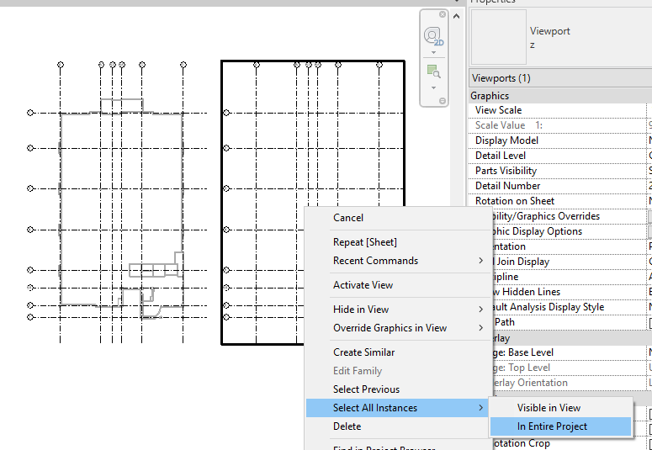Collapse the Graphics properties group
This screenshot has width=652, height=450.
(560, 96)
